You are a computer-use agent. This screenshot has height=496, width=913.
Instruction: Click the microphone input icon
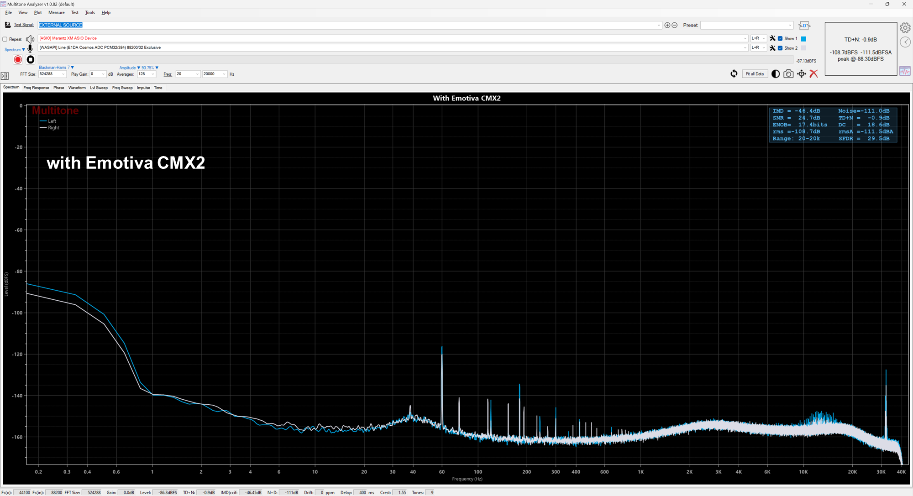(x=30, y=48)
